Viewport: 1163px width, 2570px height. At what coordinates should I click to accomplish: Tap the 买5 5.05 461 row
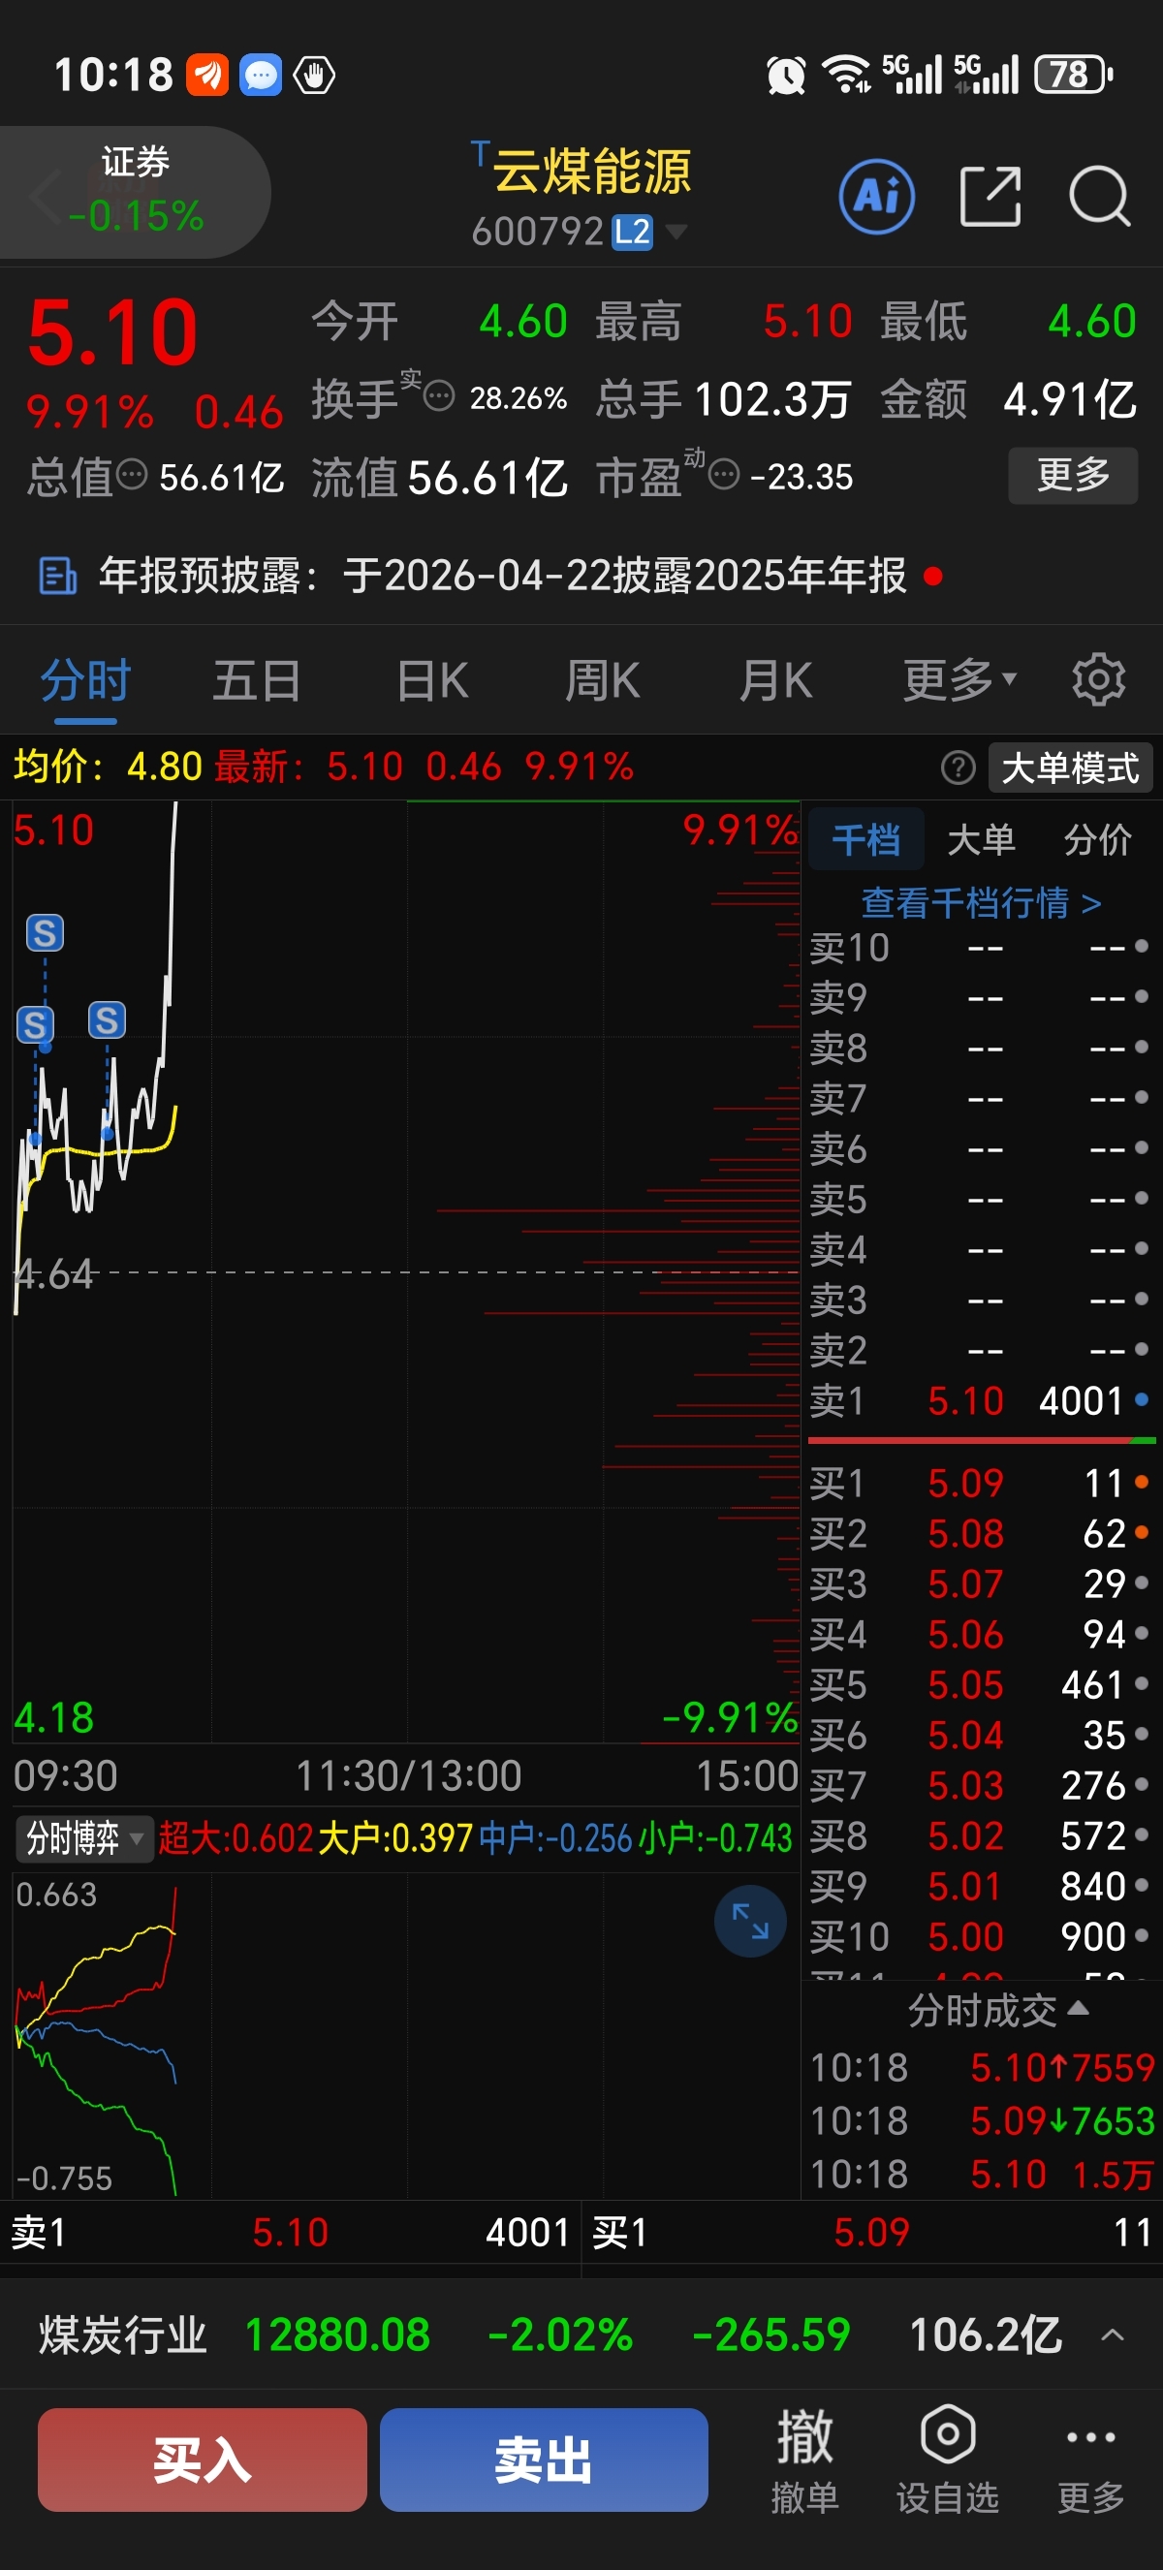(980, 1684)
